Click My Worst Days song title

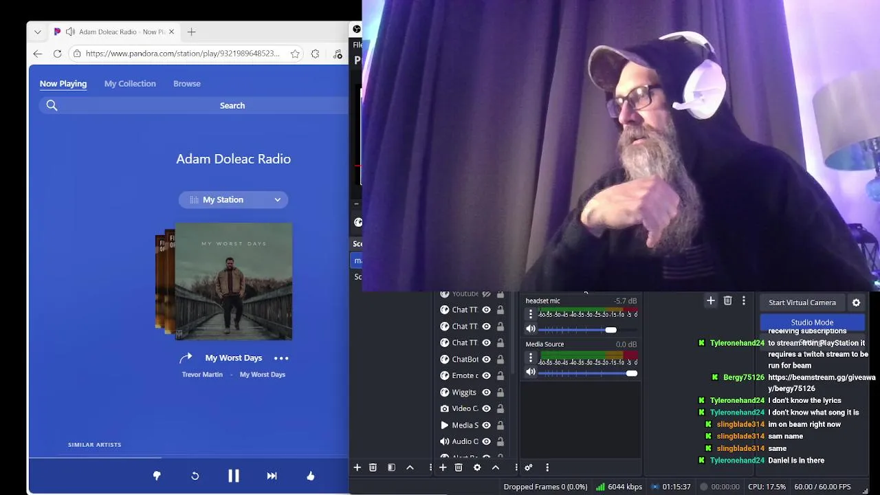pyautogui.click(x=234, y=358)
